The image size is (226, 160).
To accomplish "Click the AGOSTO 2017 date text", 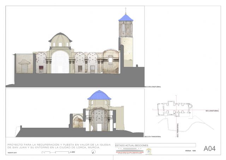I will (x=13, y=152).
